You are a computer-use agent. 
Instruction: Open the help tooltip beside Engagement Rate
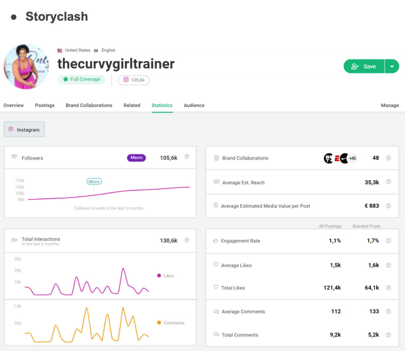coord(388,241)
